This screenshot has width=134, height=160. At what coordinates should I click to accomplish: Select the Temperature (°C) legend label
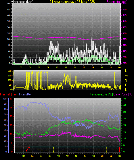(x=101, y=94)
